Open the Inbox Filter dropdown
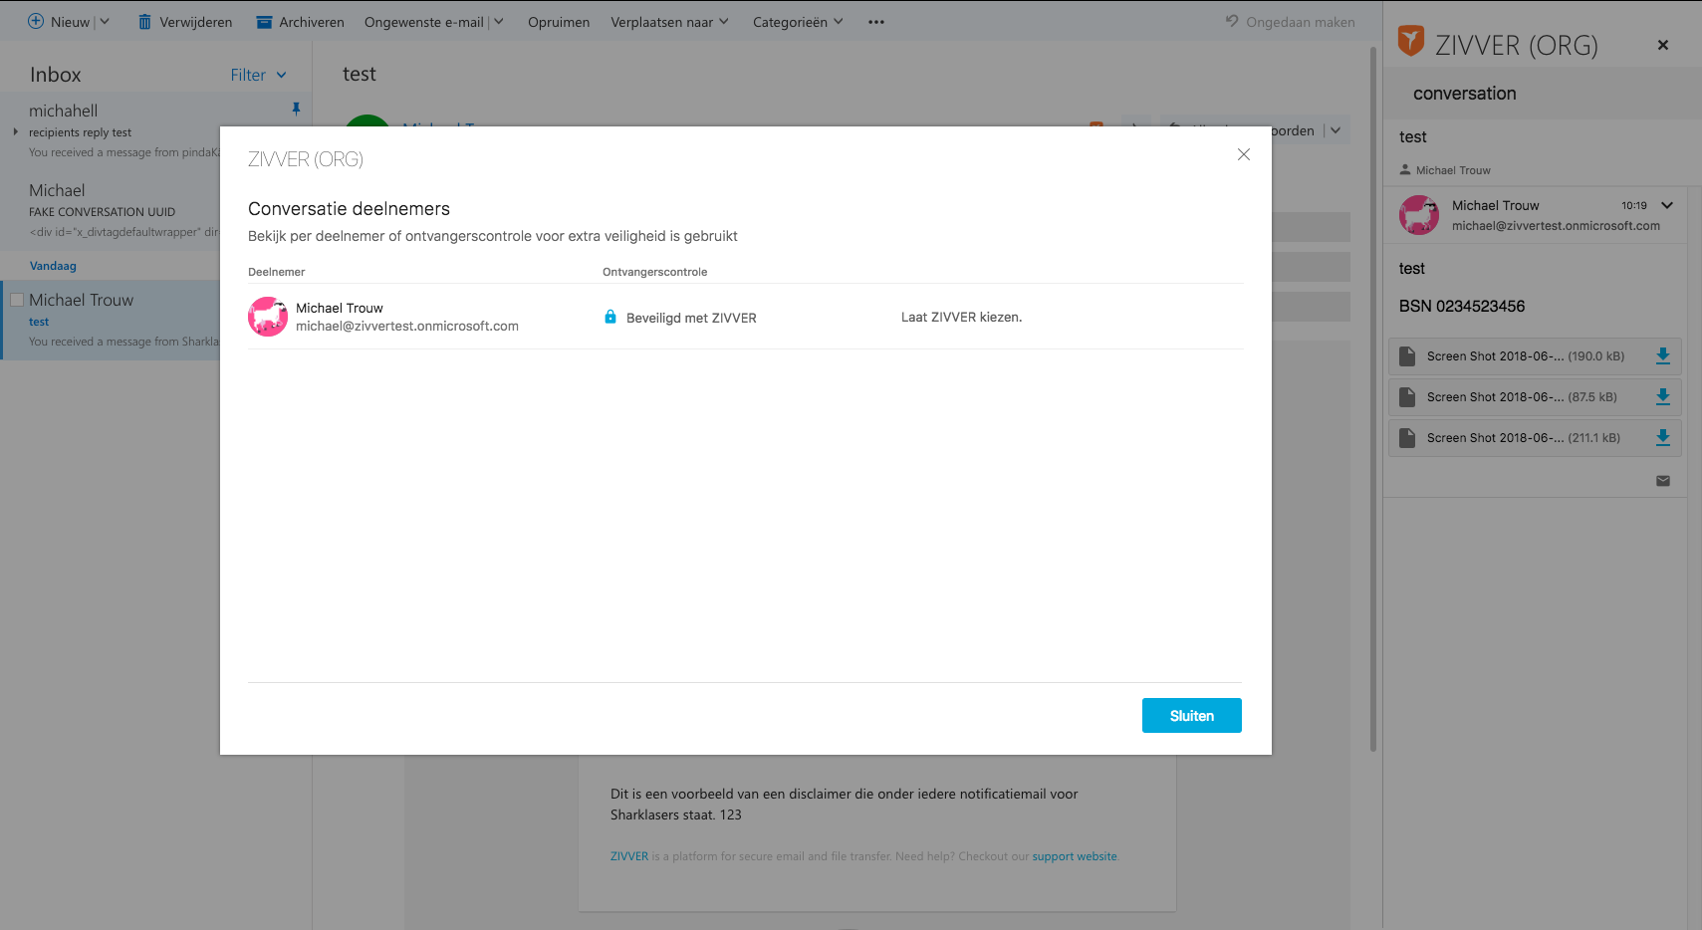This screenshot has width=1702, height=930. pyautogui.click(x=259, y=75)
